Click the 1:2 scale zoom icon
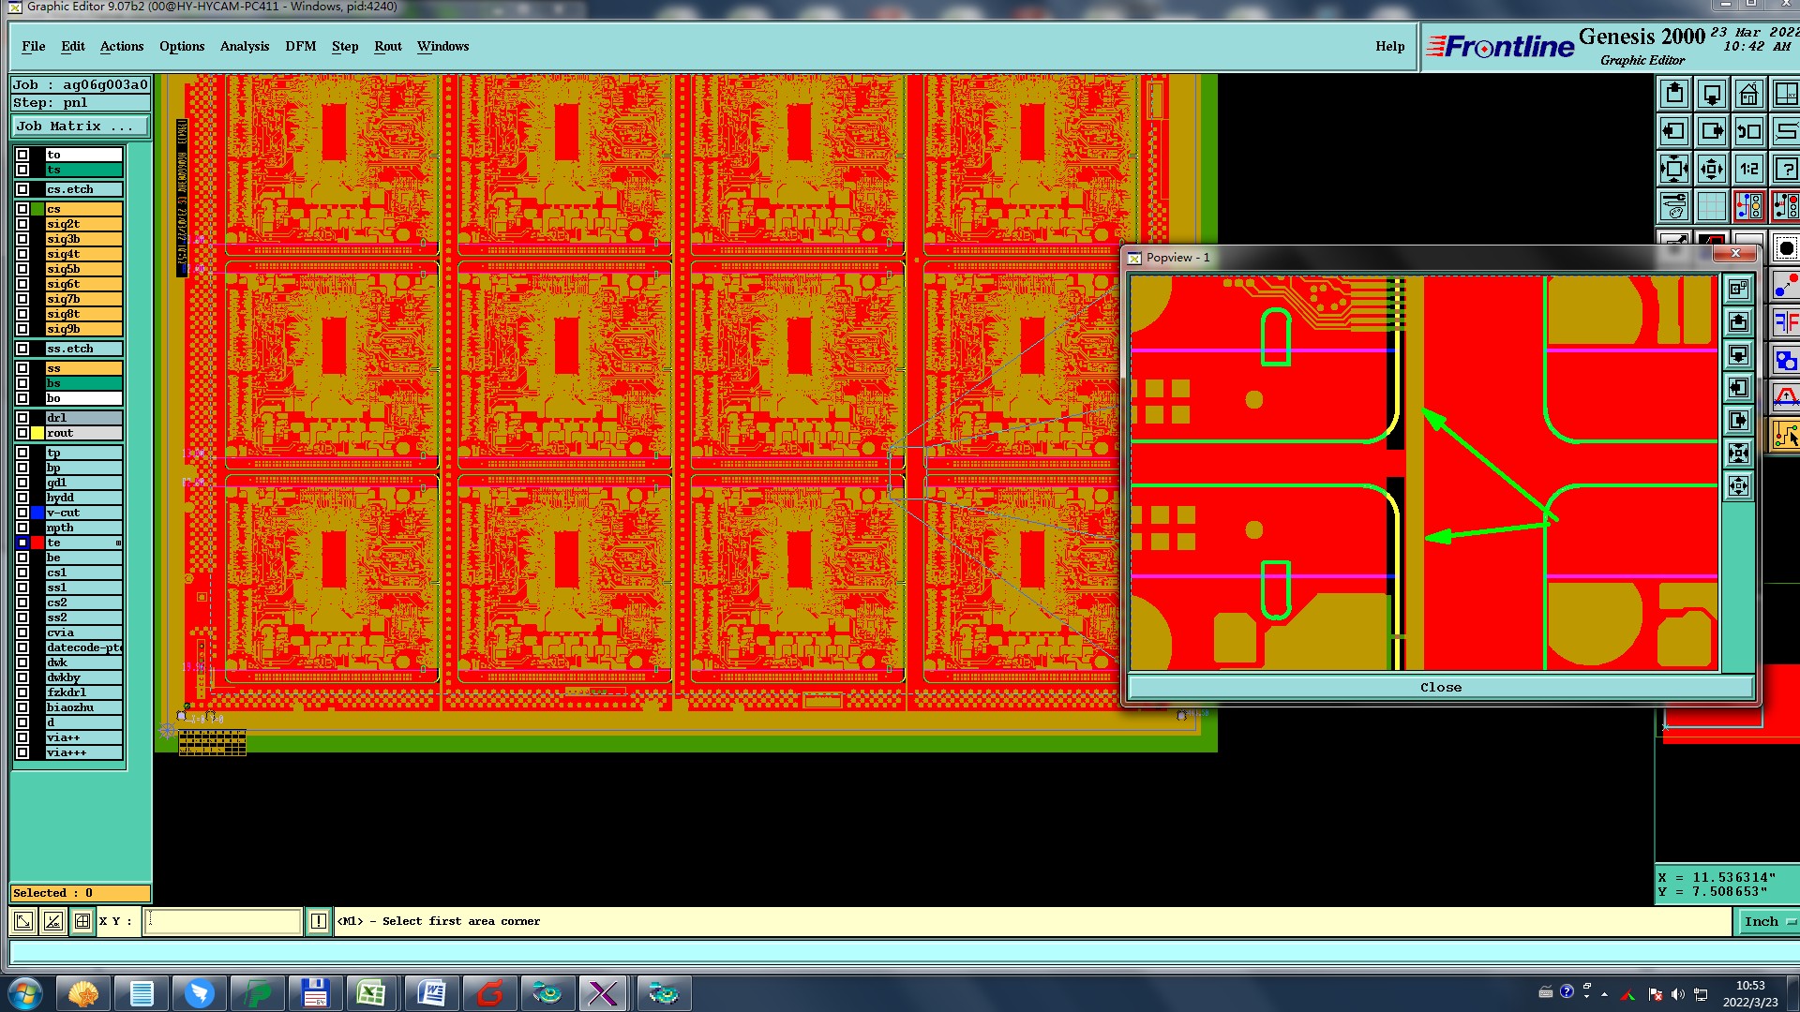The height and width of the screenshot is (1012, 1800). [1749, 170]
